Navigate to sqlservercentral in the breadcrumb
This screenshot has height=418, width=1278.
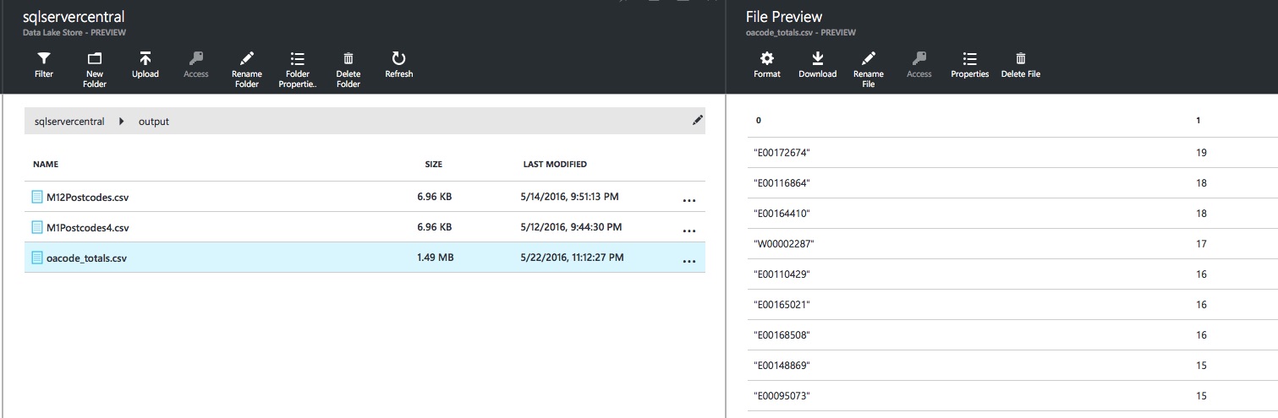[x=69, y=122]
